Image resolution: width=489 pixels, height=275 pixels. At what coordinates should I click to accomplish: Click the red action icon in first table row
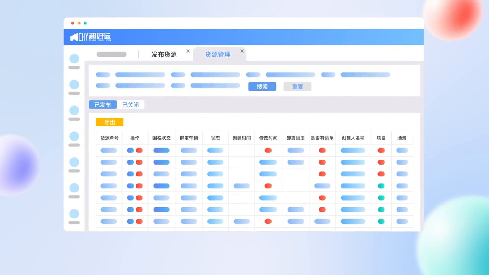click(139, 150)
